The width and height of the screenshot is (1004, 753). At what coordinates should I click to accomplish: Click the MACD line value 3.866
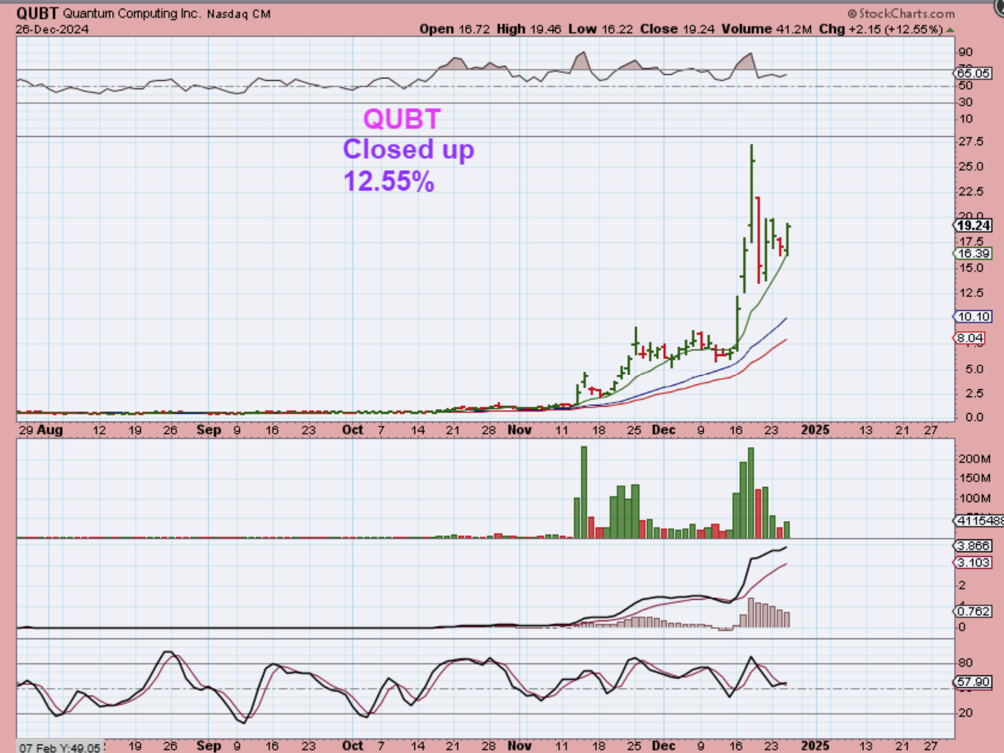971,546
